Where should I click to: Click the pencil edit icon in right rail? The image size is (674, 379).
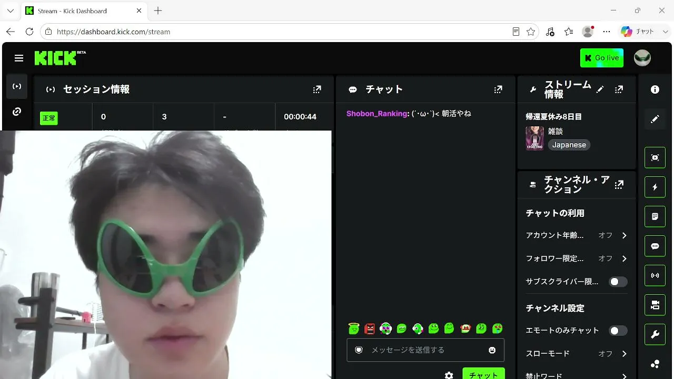tap(655, 119)
